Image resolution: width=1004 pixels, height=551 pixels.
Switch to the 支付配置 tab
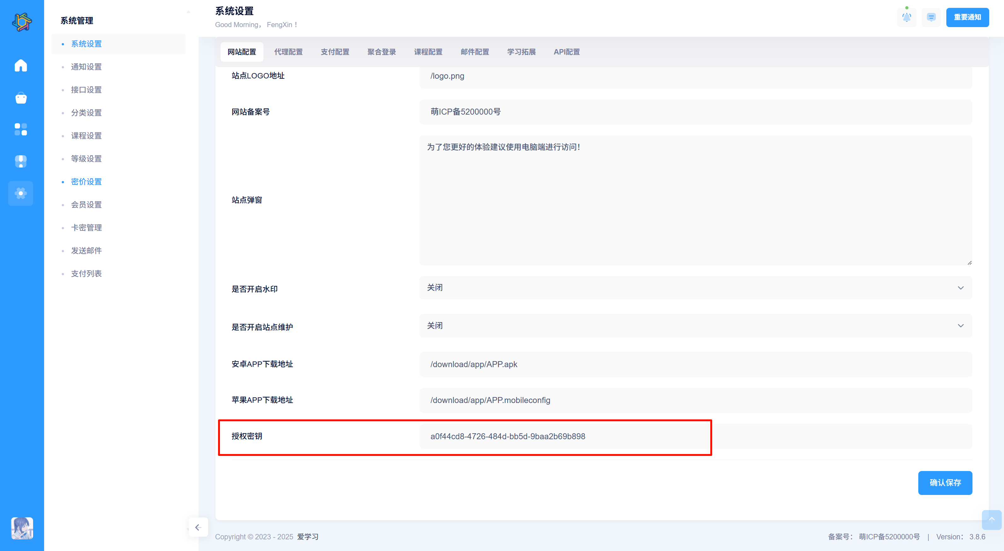point(335,52)
